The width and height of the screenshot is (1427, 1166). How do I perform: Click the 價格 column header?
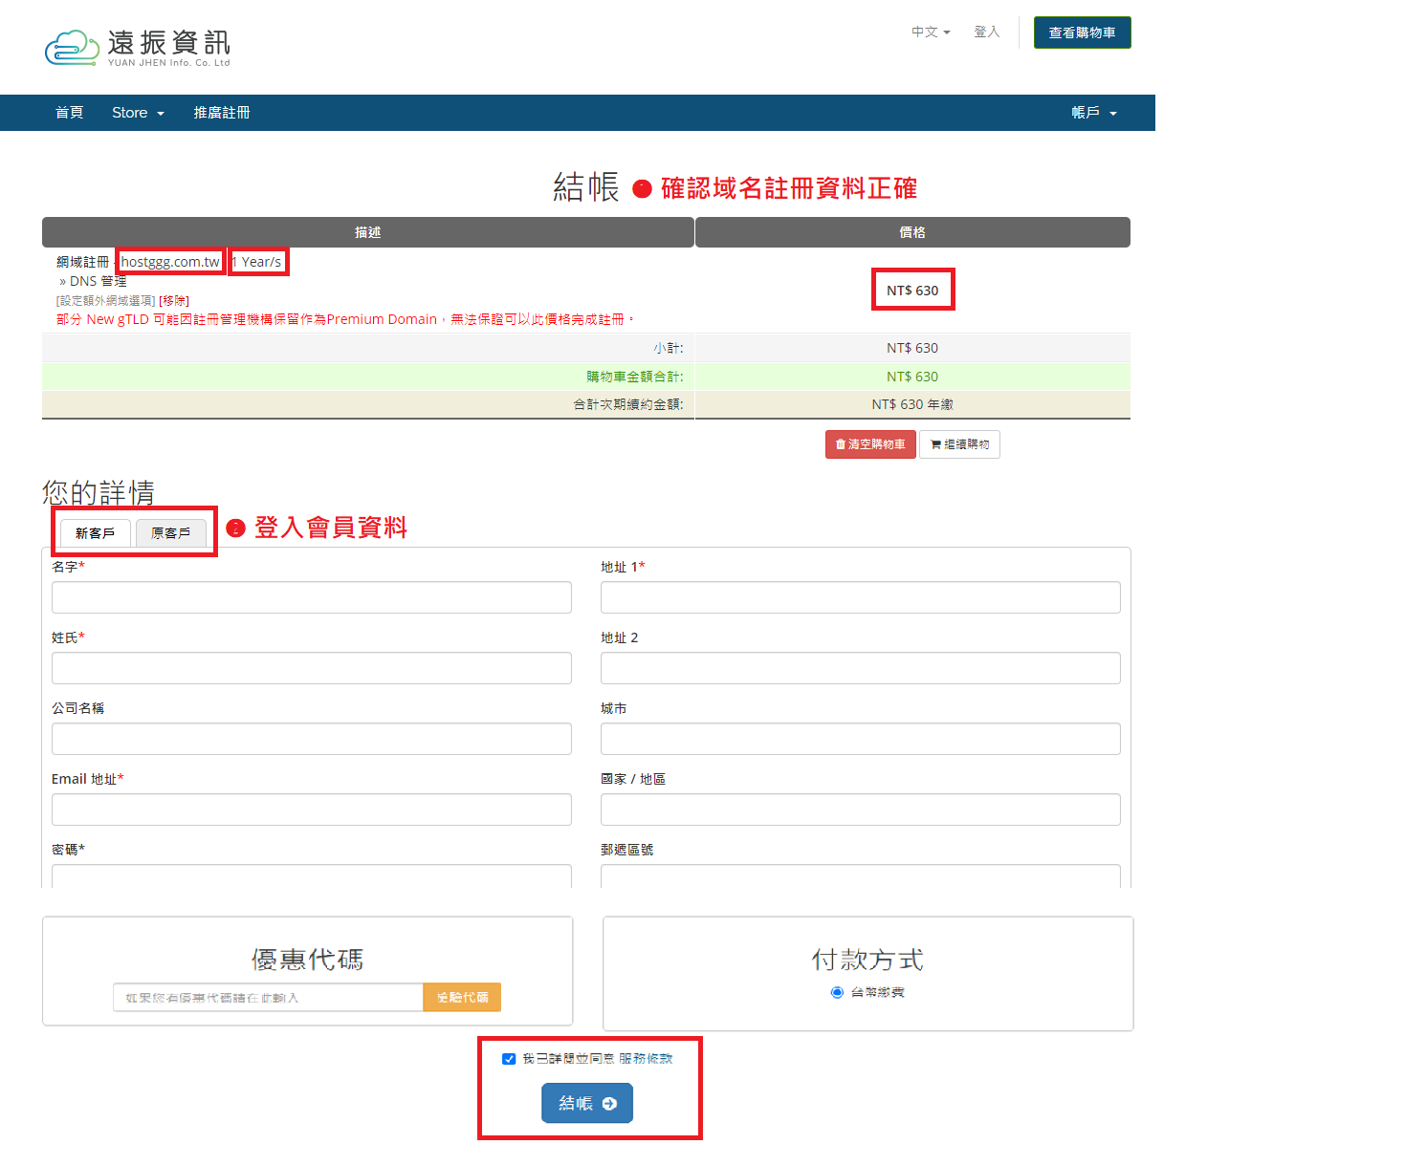click(912, 232)
